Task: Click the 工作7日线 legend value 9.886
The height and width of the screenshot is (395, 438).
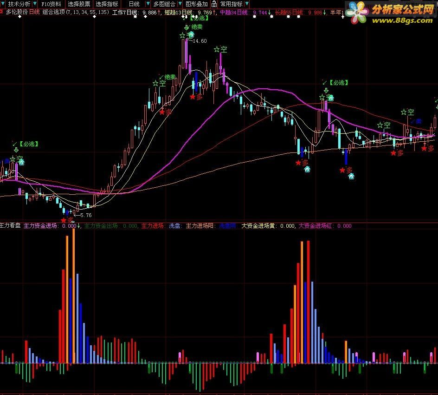Action: tap(149, 13)
